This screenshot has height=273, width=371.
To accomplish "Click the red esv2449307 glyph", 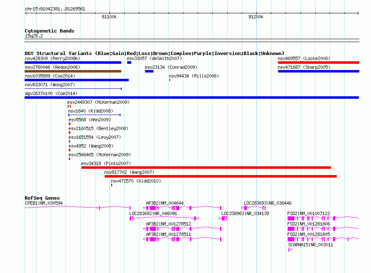I will [x=69, y=106].
